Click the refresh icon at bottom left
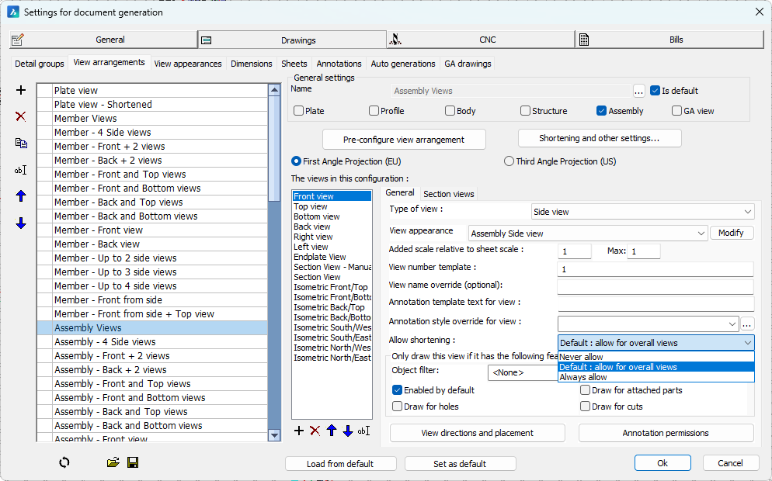The width and height of the screenshot is (772, 481). pyautogui.click(x=64, y=462)
